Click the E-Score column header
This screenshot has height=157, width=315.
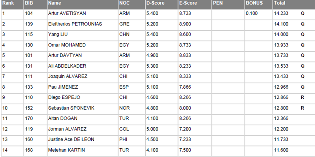pos(188,3)
